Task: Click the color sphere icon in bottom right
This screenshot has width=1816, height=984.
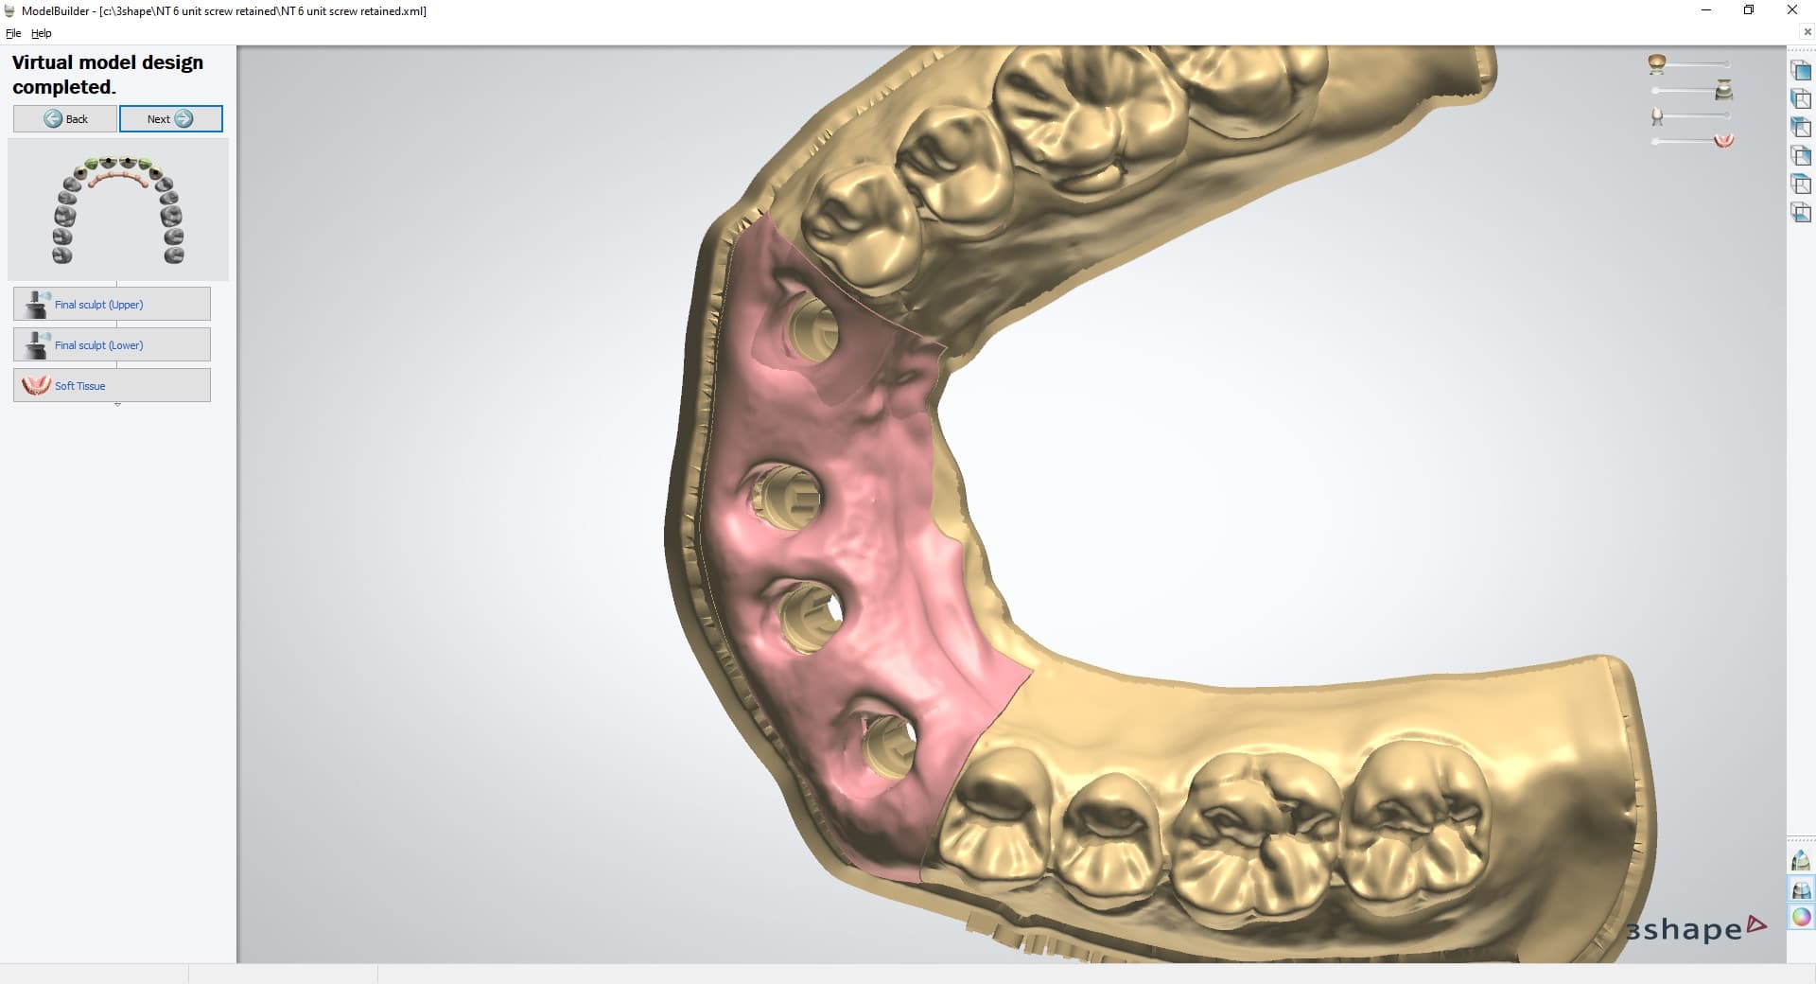Action: pos(1802,916)
